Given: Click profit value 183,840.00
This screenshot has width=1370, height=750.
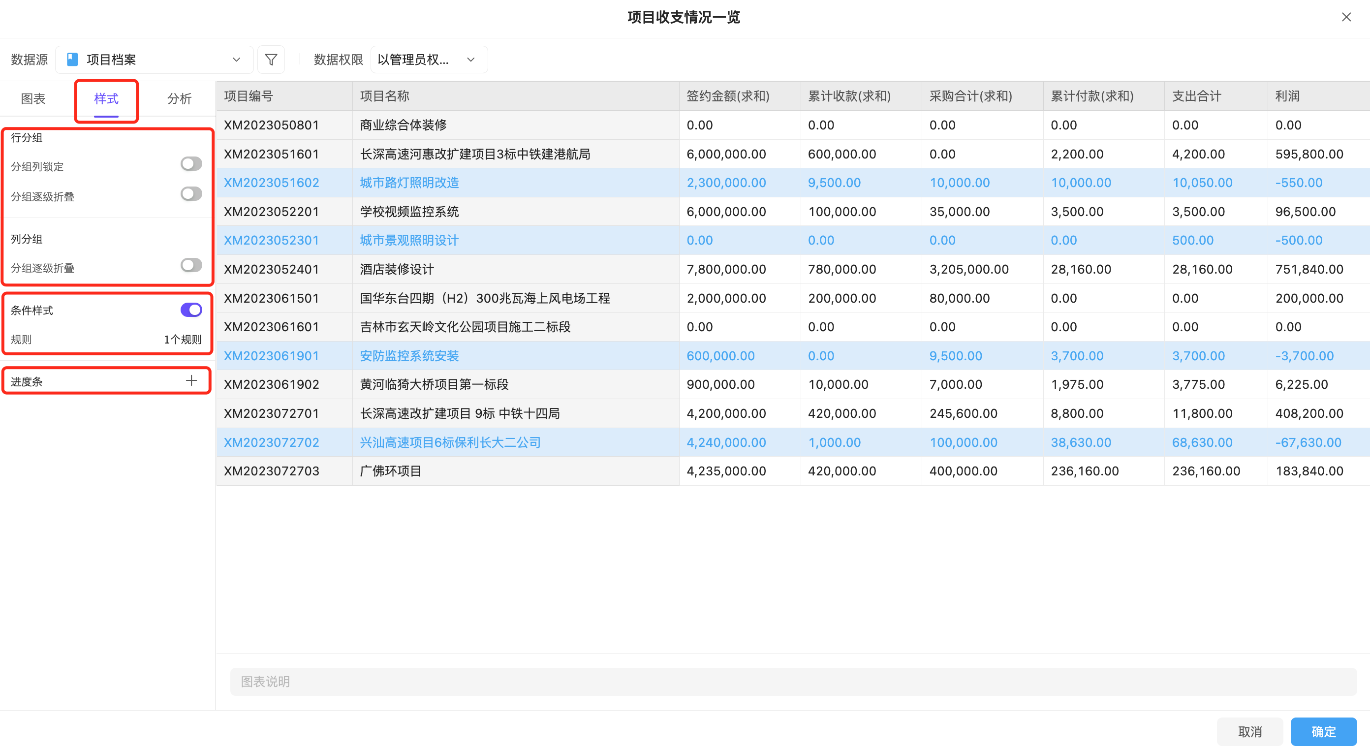Looking at the screenshot, I should (x=1309, y=471).
